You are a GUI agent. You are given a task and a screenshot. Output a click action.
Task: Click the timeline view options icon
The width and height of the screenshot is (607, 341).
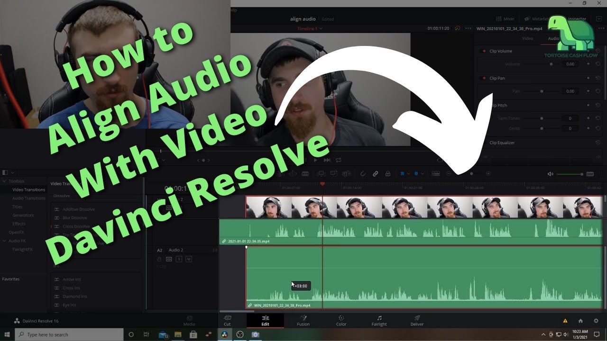[x=435, y=174]
